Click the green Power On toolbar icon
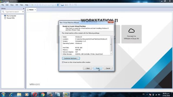173x97 pixels. [x=32, y=5]
